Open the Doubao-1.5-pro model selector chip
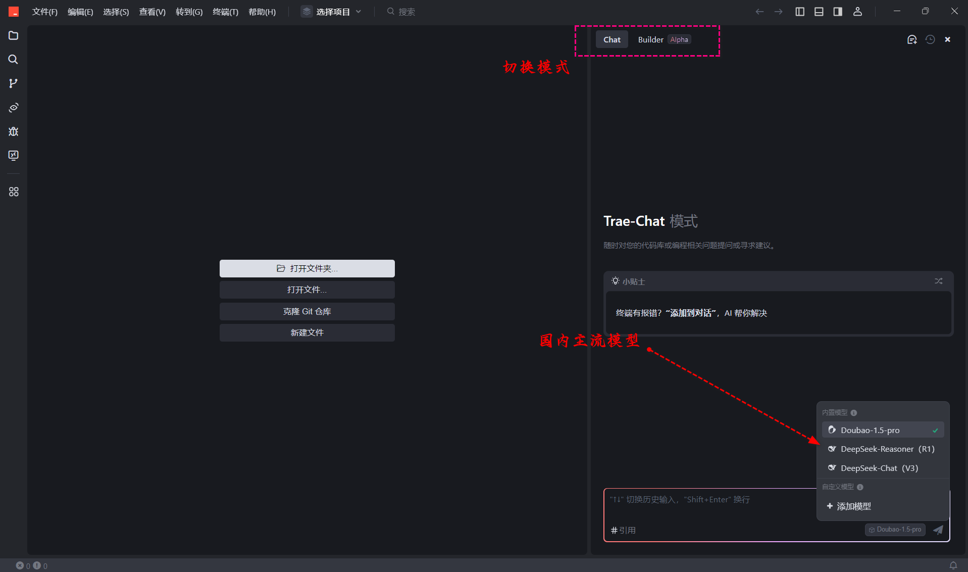Viewport: 968px width, 572px height. tap(895, 530)
